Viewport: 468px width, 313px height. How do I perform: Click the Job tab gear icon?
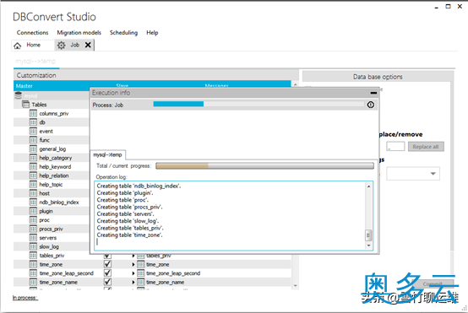61,46
